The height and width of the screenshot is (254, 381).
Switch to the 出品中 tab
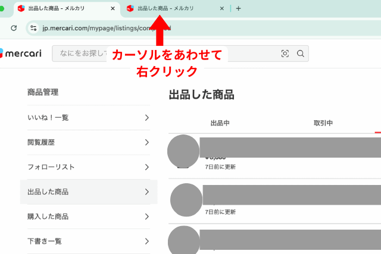[x=220, y=123]
